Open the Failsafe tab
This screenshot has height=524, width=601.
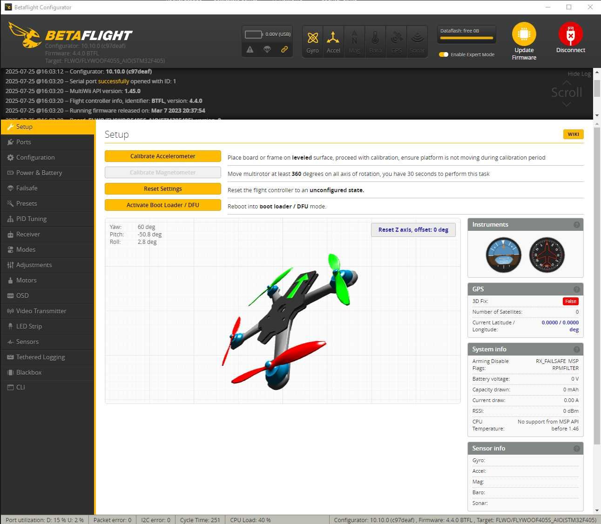(x=47, y=188)
